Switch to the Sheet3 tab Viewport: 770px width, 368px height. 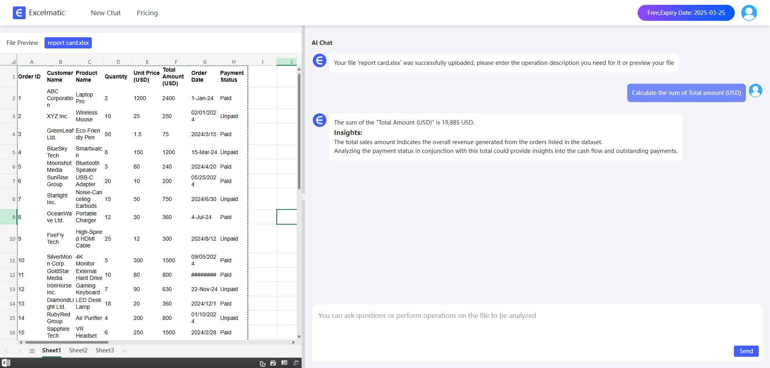pyautogui.click(x=105, y=350)
